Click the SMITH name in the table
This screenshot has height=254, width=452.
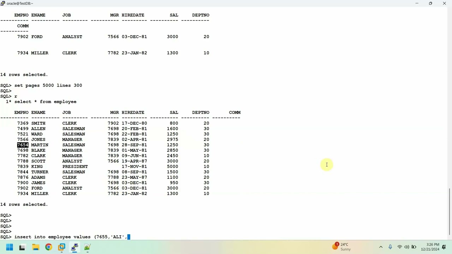pos(38,123)
